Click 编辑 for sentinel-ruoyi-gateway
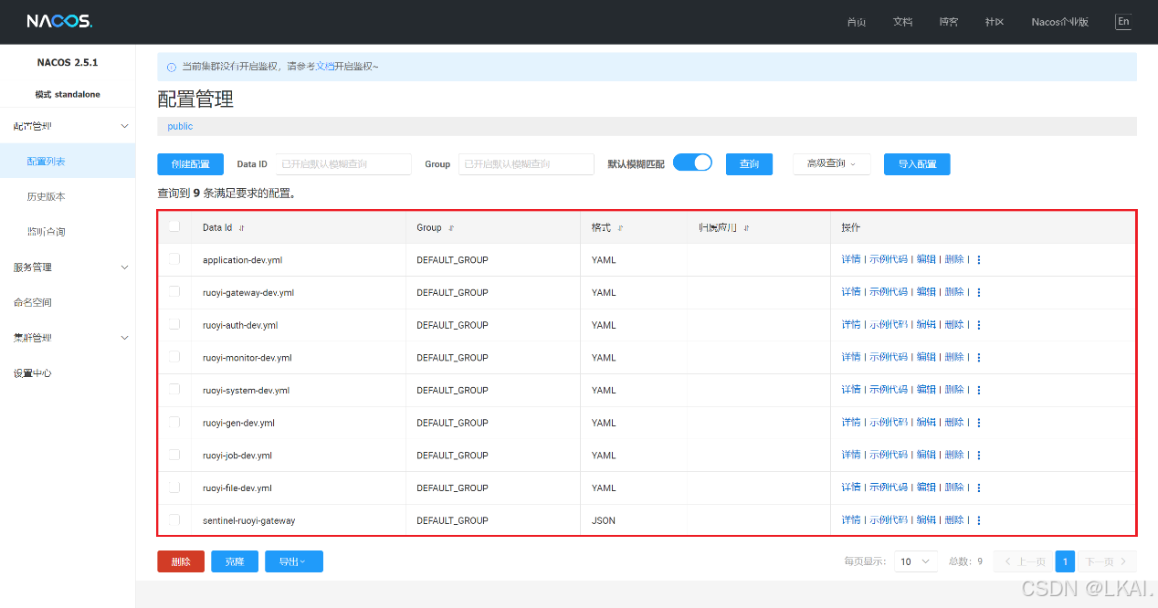1158x608 pixels. [926, 519]
